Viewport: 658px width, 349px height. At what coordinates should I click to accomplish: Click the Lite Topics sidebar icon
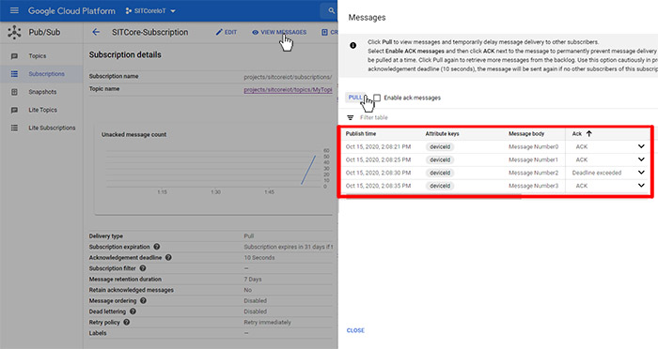click(14, 110)
